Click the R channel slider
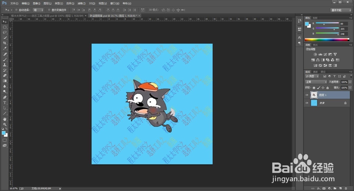Image resolution: width=354 pixels, height=191 pixels. pos(327,23)
